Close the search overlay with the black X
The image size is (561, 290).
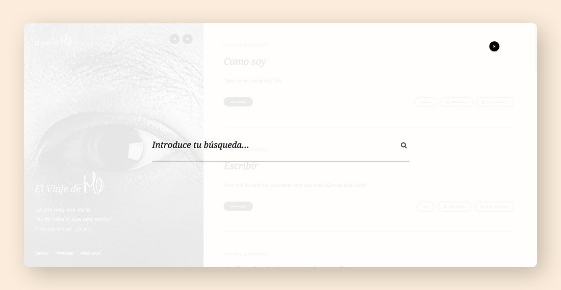(x=494, y=46)
